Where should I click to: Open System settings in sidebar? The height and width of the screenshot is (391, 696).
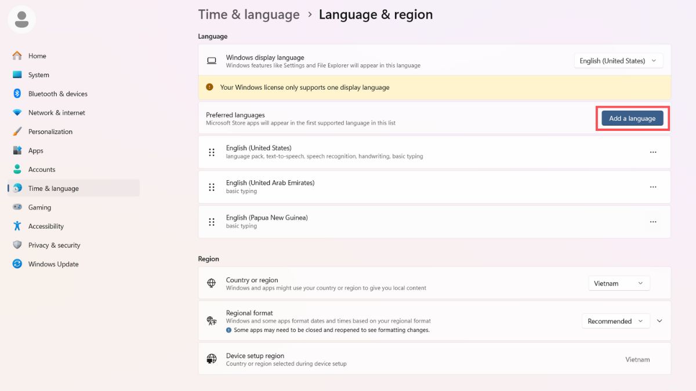point(73,75)
